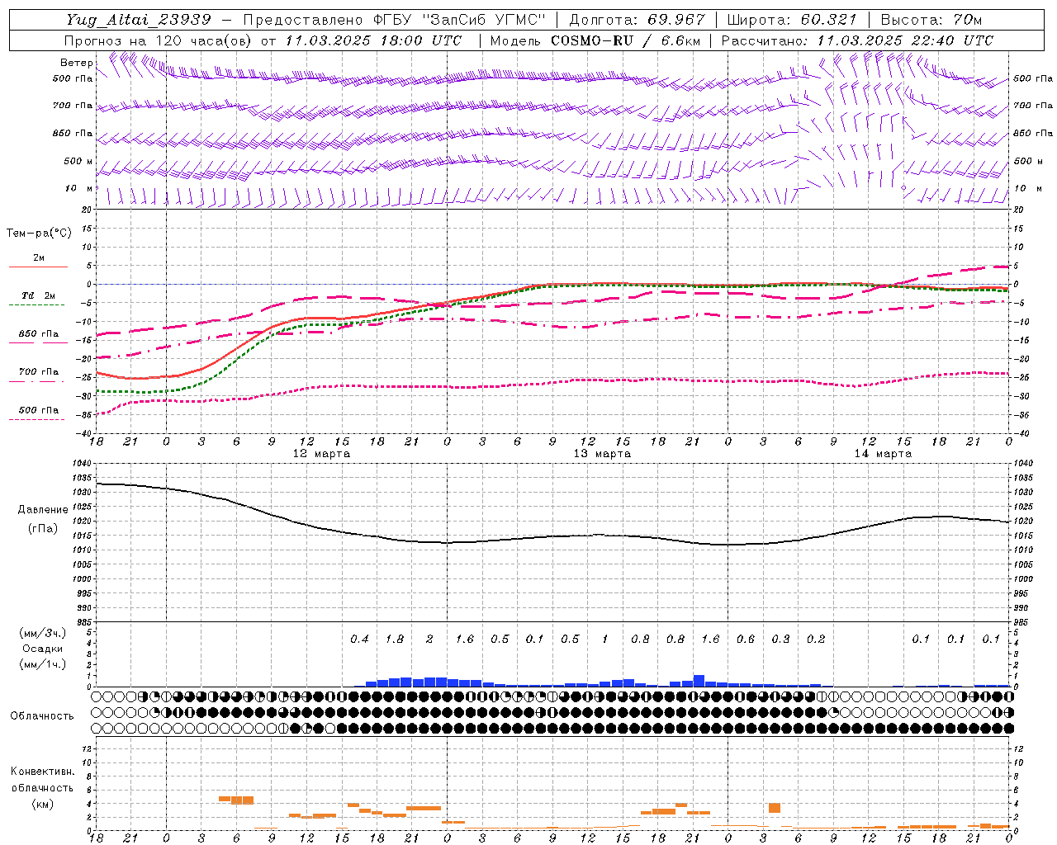Click the Долгота: 69.967 value
Viewport: 1057px width, 845px height.
(x=637, y=20)
